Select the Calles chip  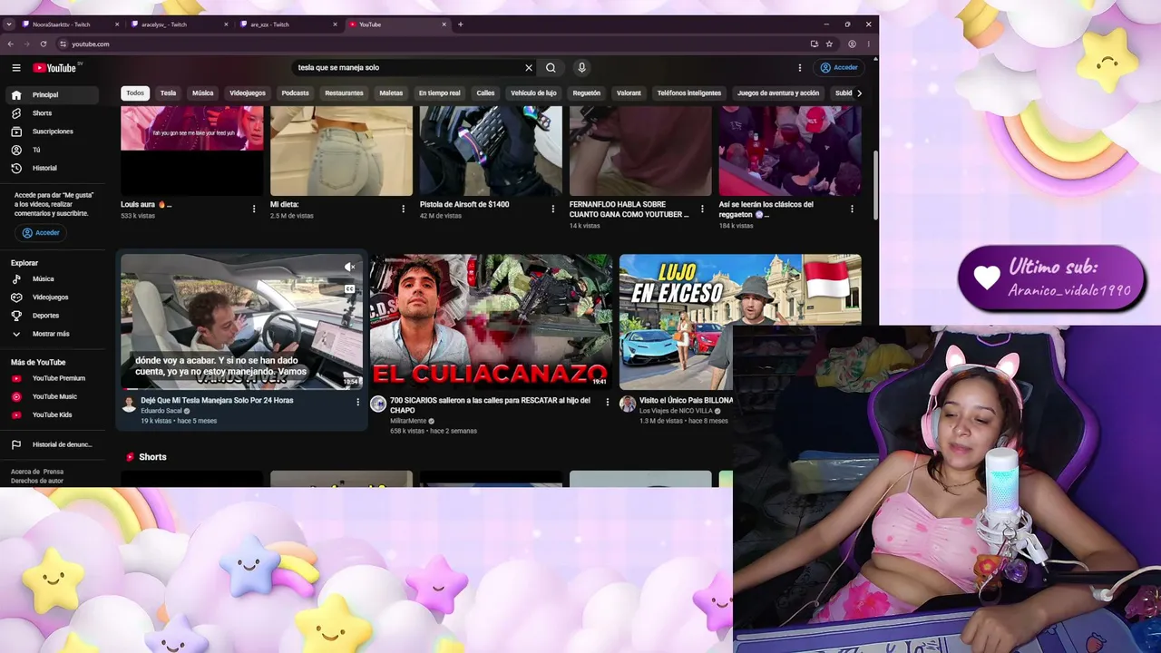point(485,93)
